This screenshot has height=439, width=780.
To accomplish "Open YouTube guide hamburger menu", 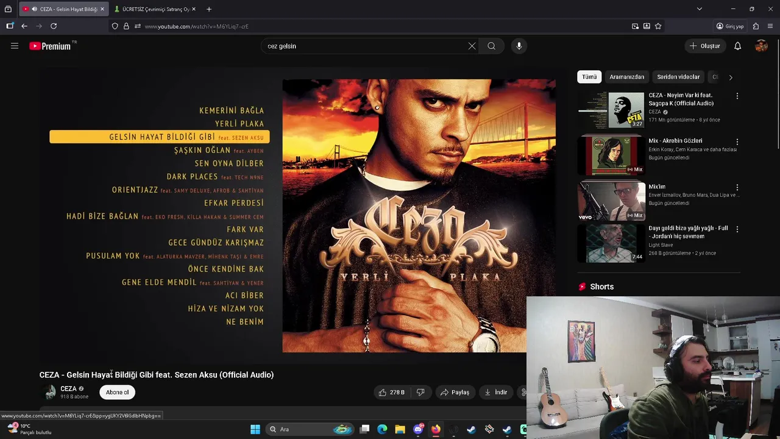I will tap(15, 46).
